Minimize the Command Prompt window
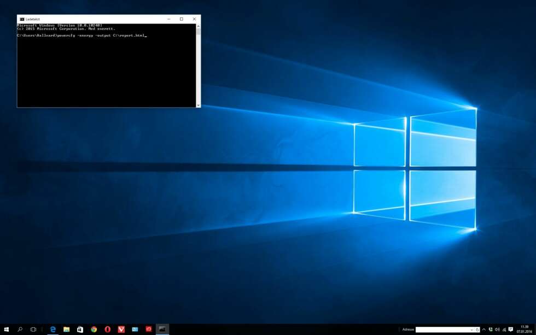Viewport: 536px width, 335px height. coord(169,19)
